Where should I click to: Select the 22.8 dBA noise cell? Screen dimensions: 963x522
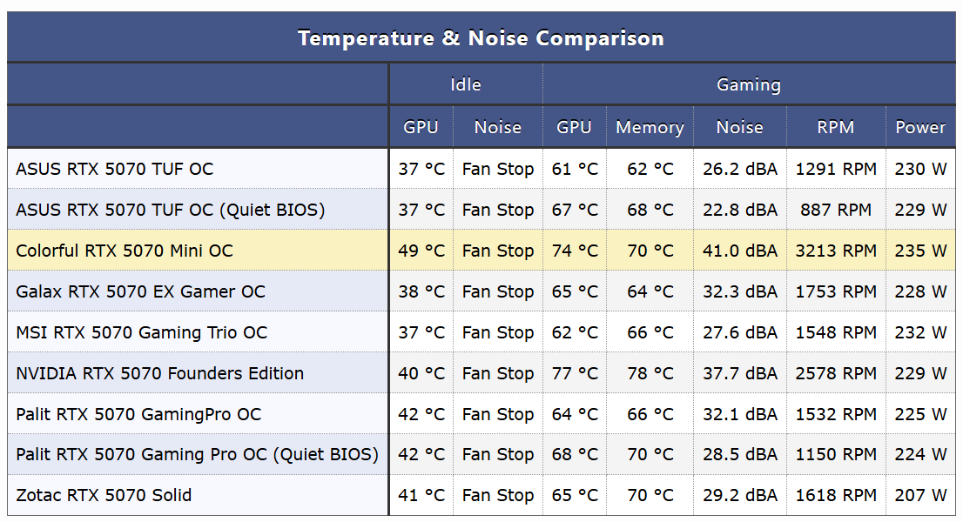[x=739, y=210]
